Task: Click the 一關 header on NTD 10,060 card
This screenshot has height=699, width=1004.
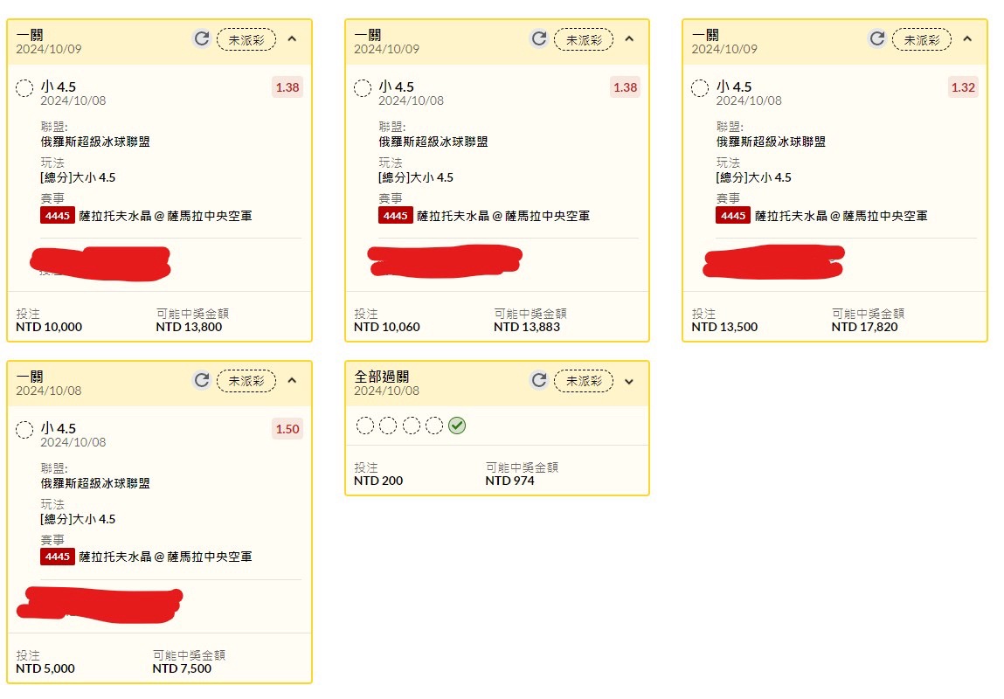Action: click(x=367, y=35)
